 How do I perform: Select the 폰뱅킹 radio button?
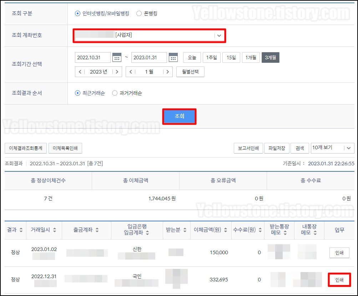coord(140,13)
